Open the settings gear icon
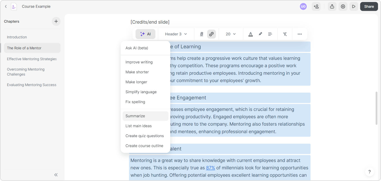Screen dimensions: 381x181 (343, 7)
